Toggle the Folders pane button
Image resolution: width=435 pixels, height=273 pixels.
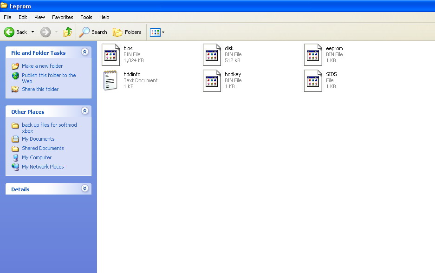(x=127, y=32)
